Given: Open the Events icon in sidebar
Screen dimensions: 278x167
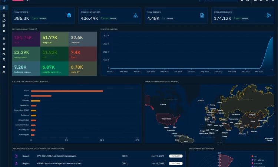Looking at the screenshot, I should tap(4, 26).
